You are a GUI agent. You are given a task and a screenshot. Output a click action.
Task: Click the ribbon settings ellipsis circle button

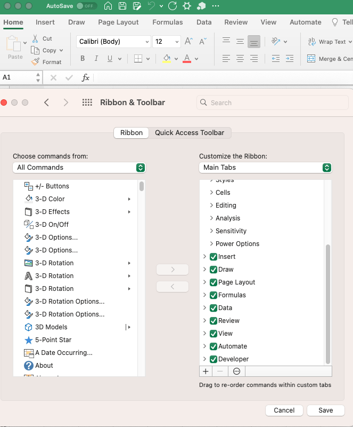click(237, 371)
